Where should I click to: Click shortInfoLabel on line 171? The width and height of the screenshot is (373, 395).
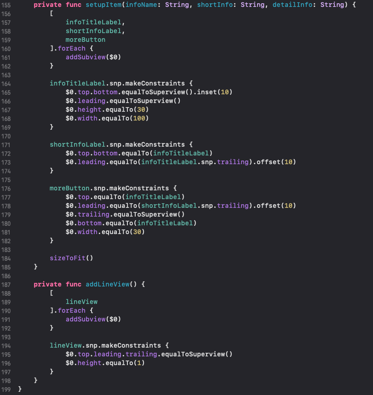click(x=77, y=144)
